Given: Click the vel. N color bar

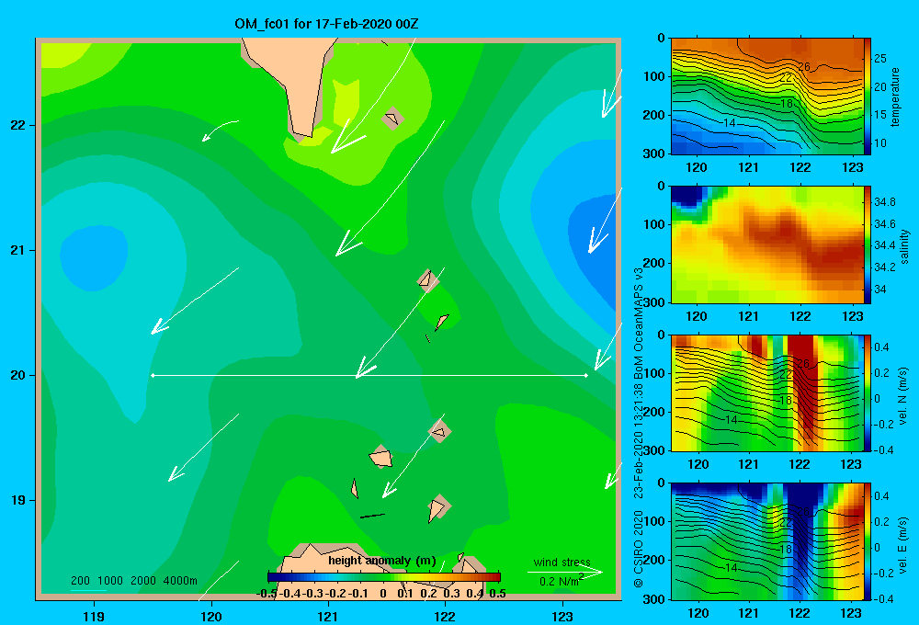Looking at the screenshot, I should (868, 392).
